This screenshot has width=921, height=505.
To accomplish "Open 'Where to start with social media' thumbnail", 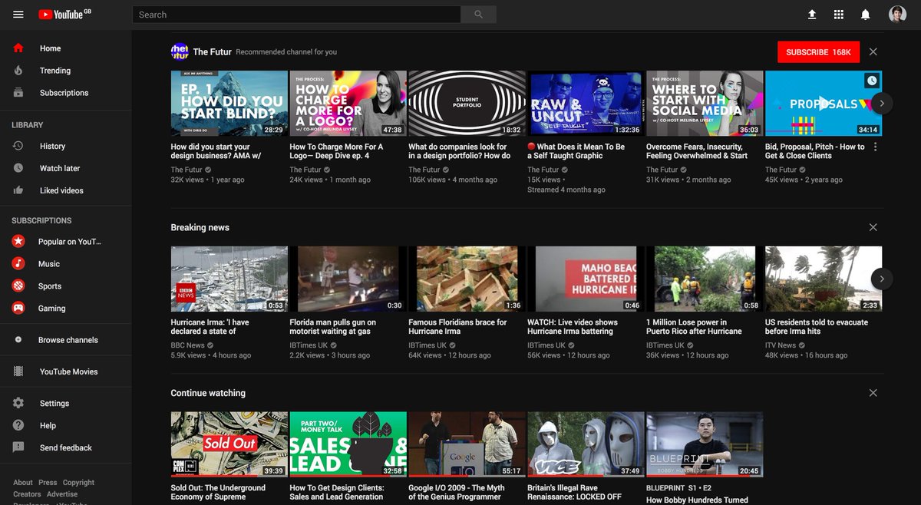I will 705,104.
